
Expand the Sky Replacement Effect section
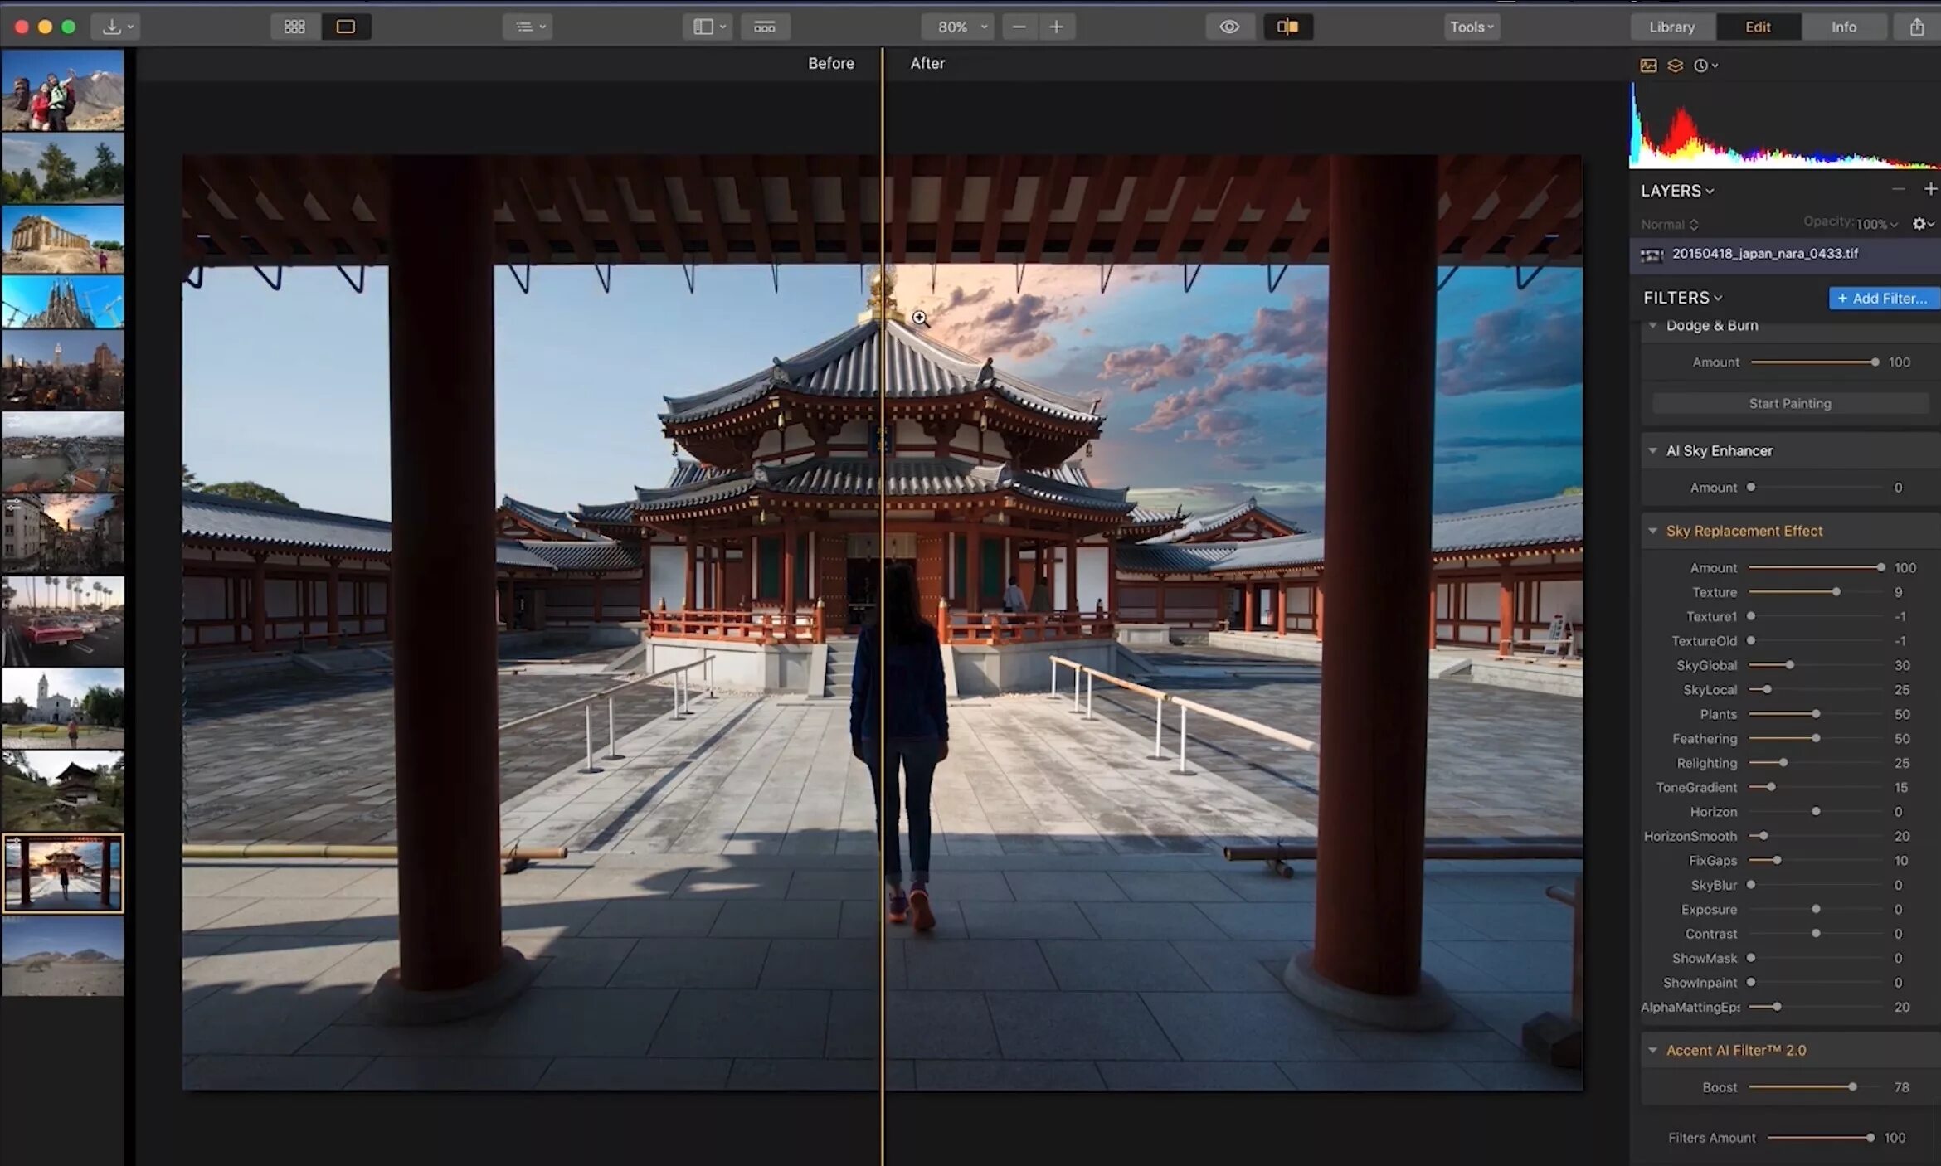tap(1654, 530)
